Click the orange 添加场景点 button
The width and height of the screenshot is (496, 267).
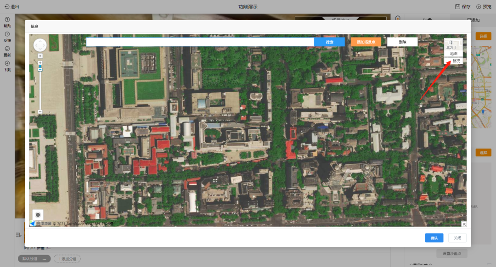coord(366,42)
